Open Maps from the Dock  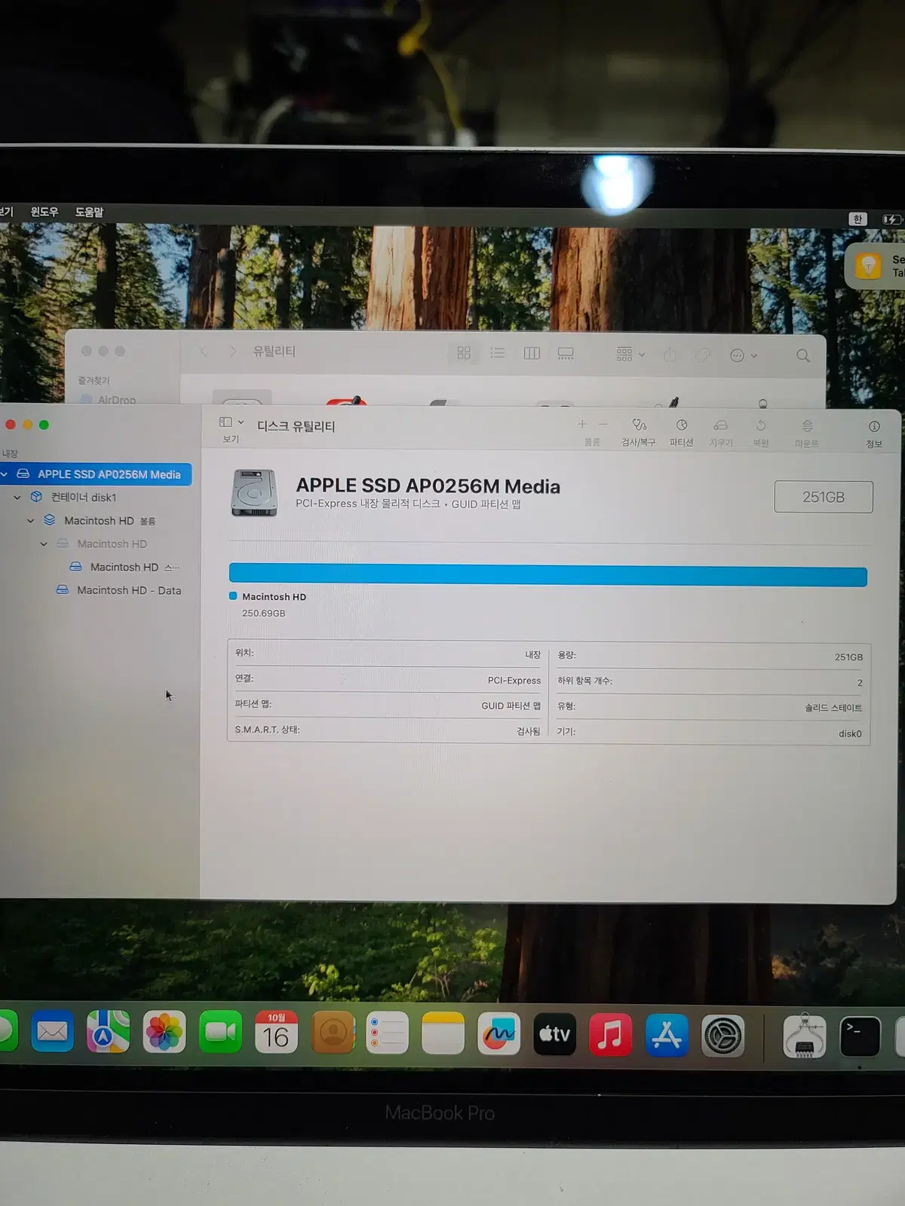(x=108, y=1031)
